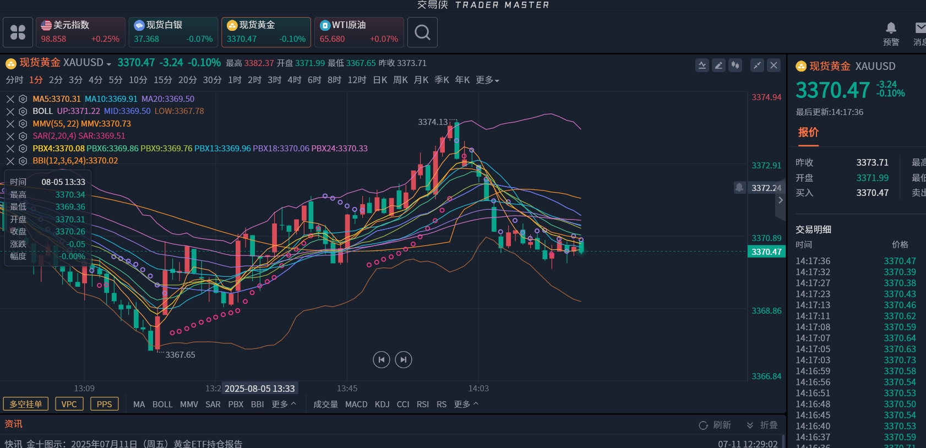
Task: Remove the BBI indicator with X
Action: (10, 161)
